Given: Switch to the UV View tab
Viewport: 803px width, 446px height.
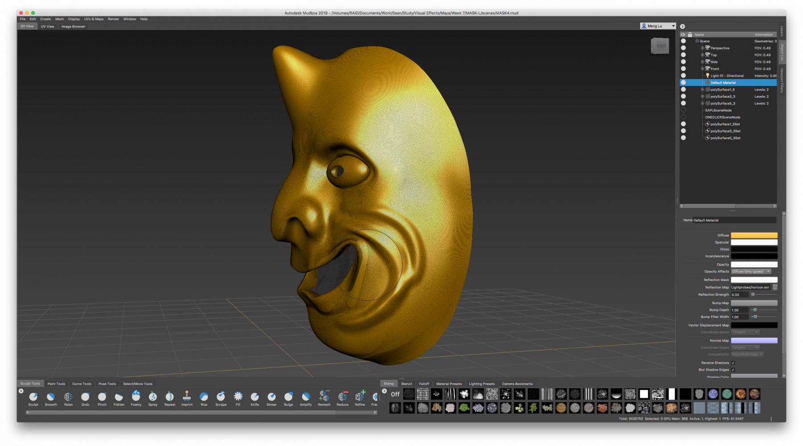Looking at the screenshot, I should (x=47, y=26).
